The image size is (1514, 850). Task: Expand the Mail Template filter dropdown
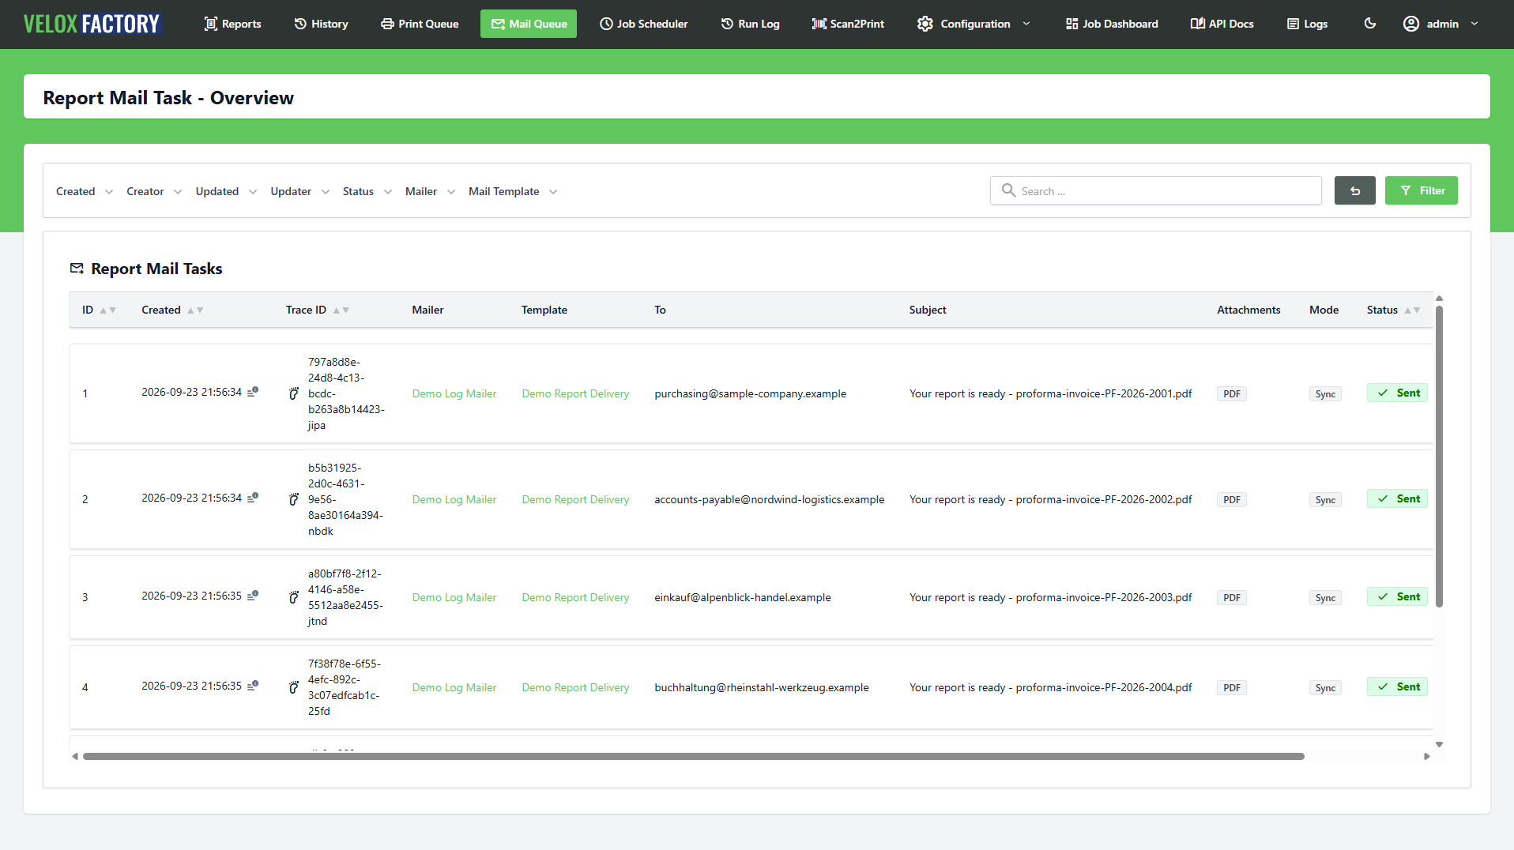point(513,191)
